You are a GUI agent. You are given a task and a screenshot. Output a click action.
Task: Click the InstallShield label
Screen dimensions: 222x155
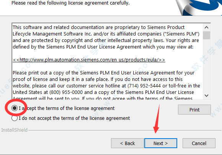(14, 130)
